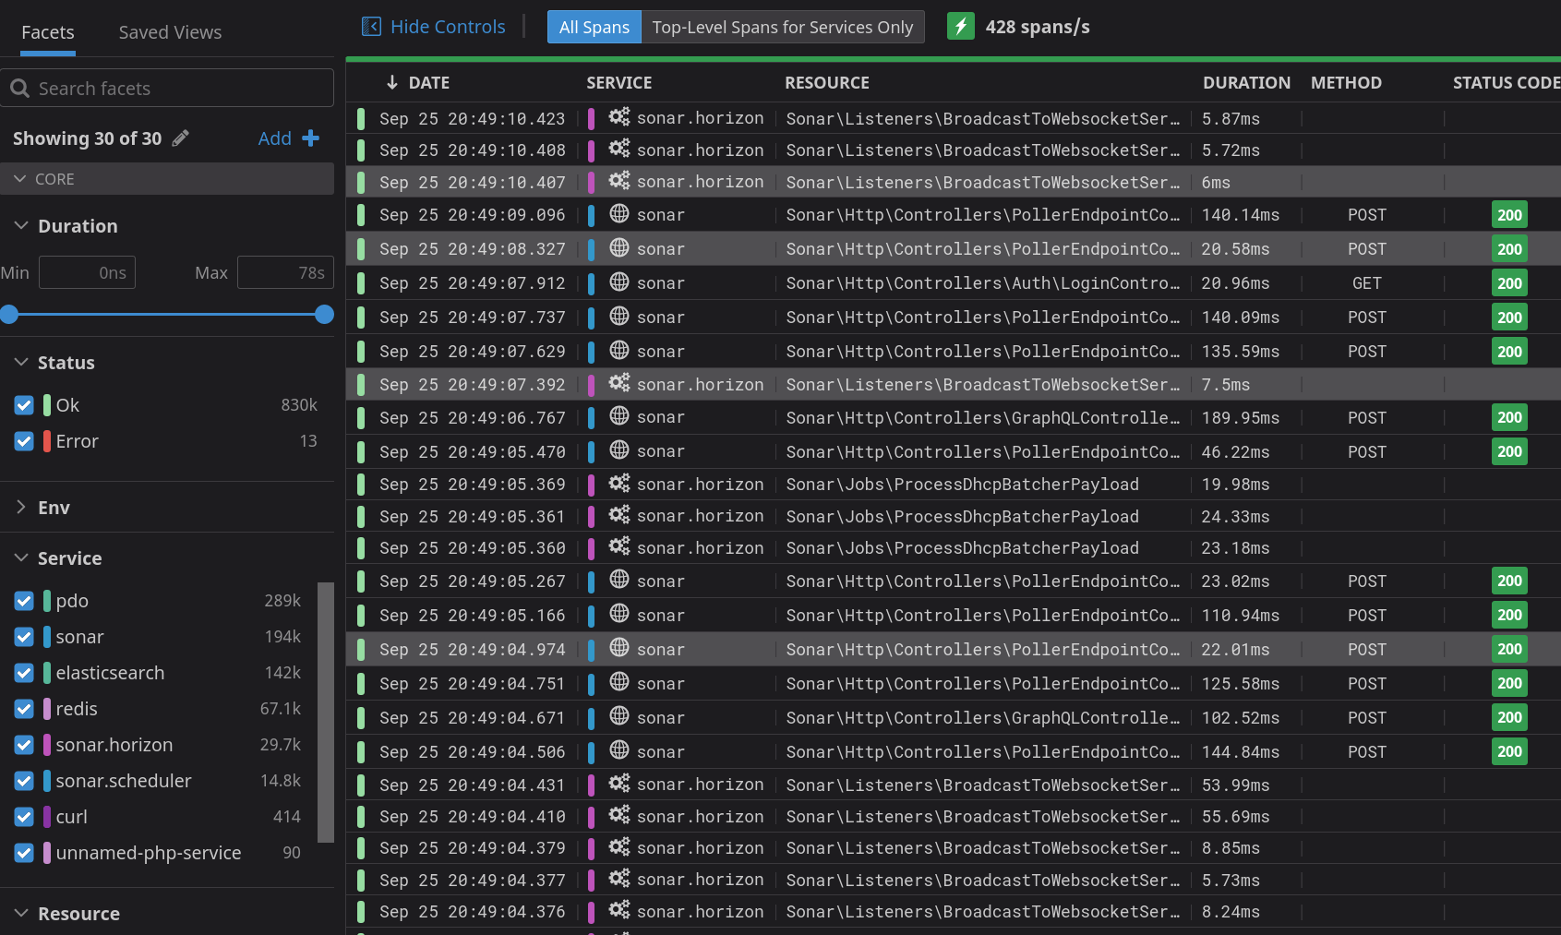Click the gears icon on the 20:49:05.369 row
This screenshot has width=1561, height=935.
[619, 484]
